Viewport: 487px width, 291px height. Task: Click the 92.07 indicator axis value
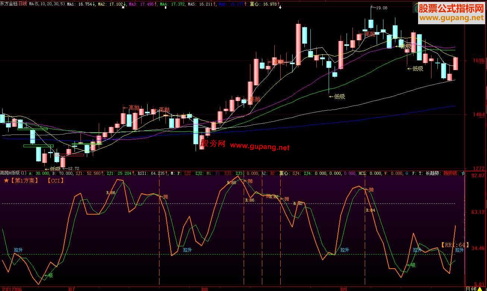478,175
